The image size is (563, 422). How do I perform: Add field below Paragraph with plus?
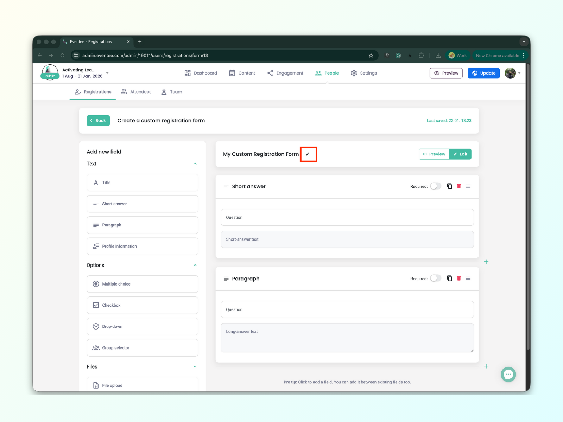tap(486, 366)
